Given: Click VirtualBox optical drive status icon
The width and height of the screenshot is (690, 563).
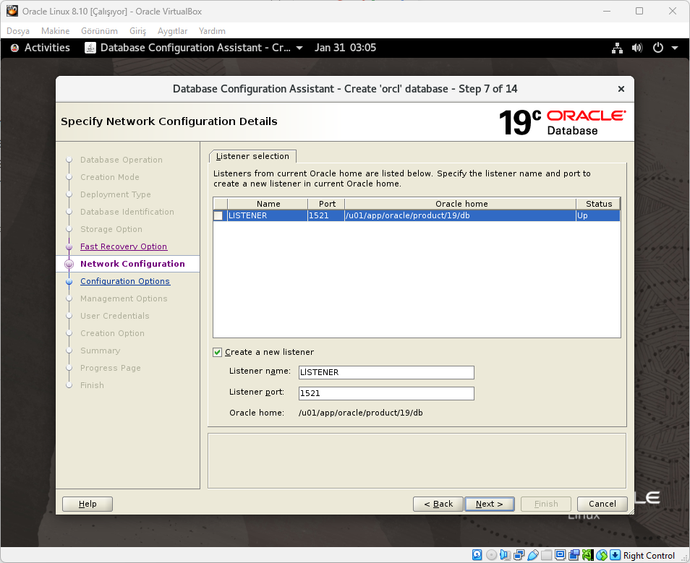Looking at the screenshot, I should point(491,555).
